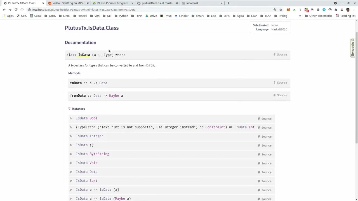Viewport: 358px width, 201px height.
Task: Open the blue download manager extension
Action: coord(324,9)
